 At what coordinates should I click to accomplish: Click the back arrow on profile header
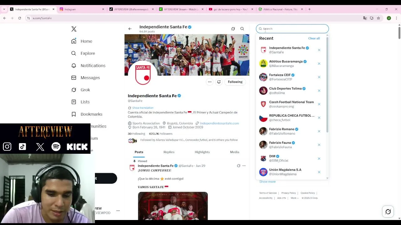pos(130,29)
